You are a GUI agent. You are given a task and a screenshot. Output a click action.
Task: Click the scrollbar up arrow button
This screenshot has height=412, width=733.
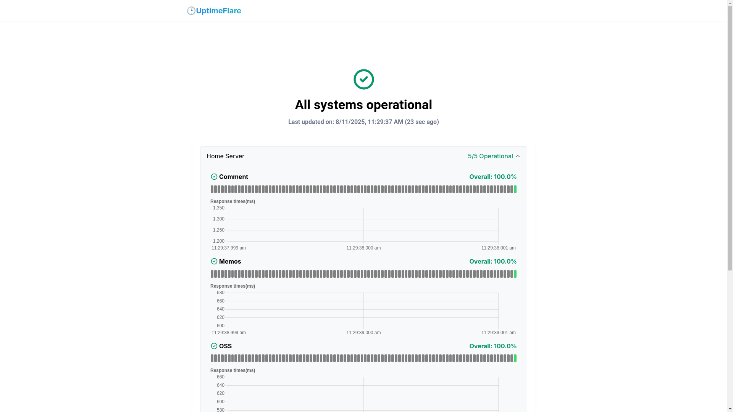(x=730, y=3)
